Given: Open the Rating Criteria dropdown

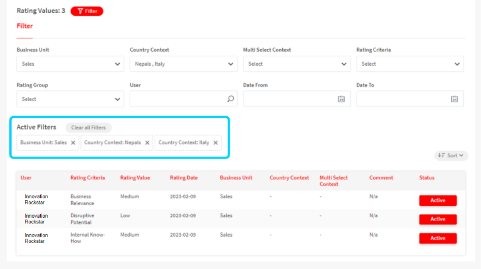Looking at the screenshot, I should click(x=410, y=64).
